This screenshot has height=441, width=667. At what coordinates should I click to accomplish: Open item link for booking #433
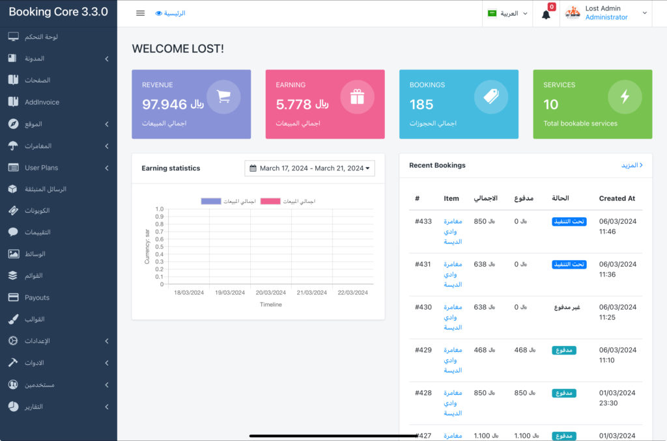click(453, 232)
